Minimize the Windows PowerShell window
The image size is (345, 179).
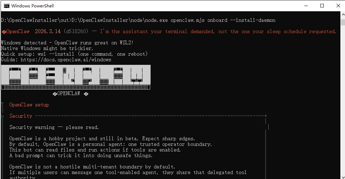(306, 6)
